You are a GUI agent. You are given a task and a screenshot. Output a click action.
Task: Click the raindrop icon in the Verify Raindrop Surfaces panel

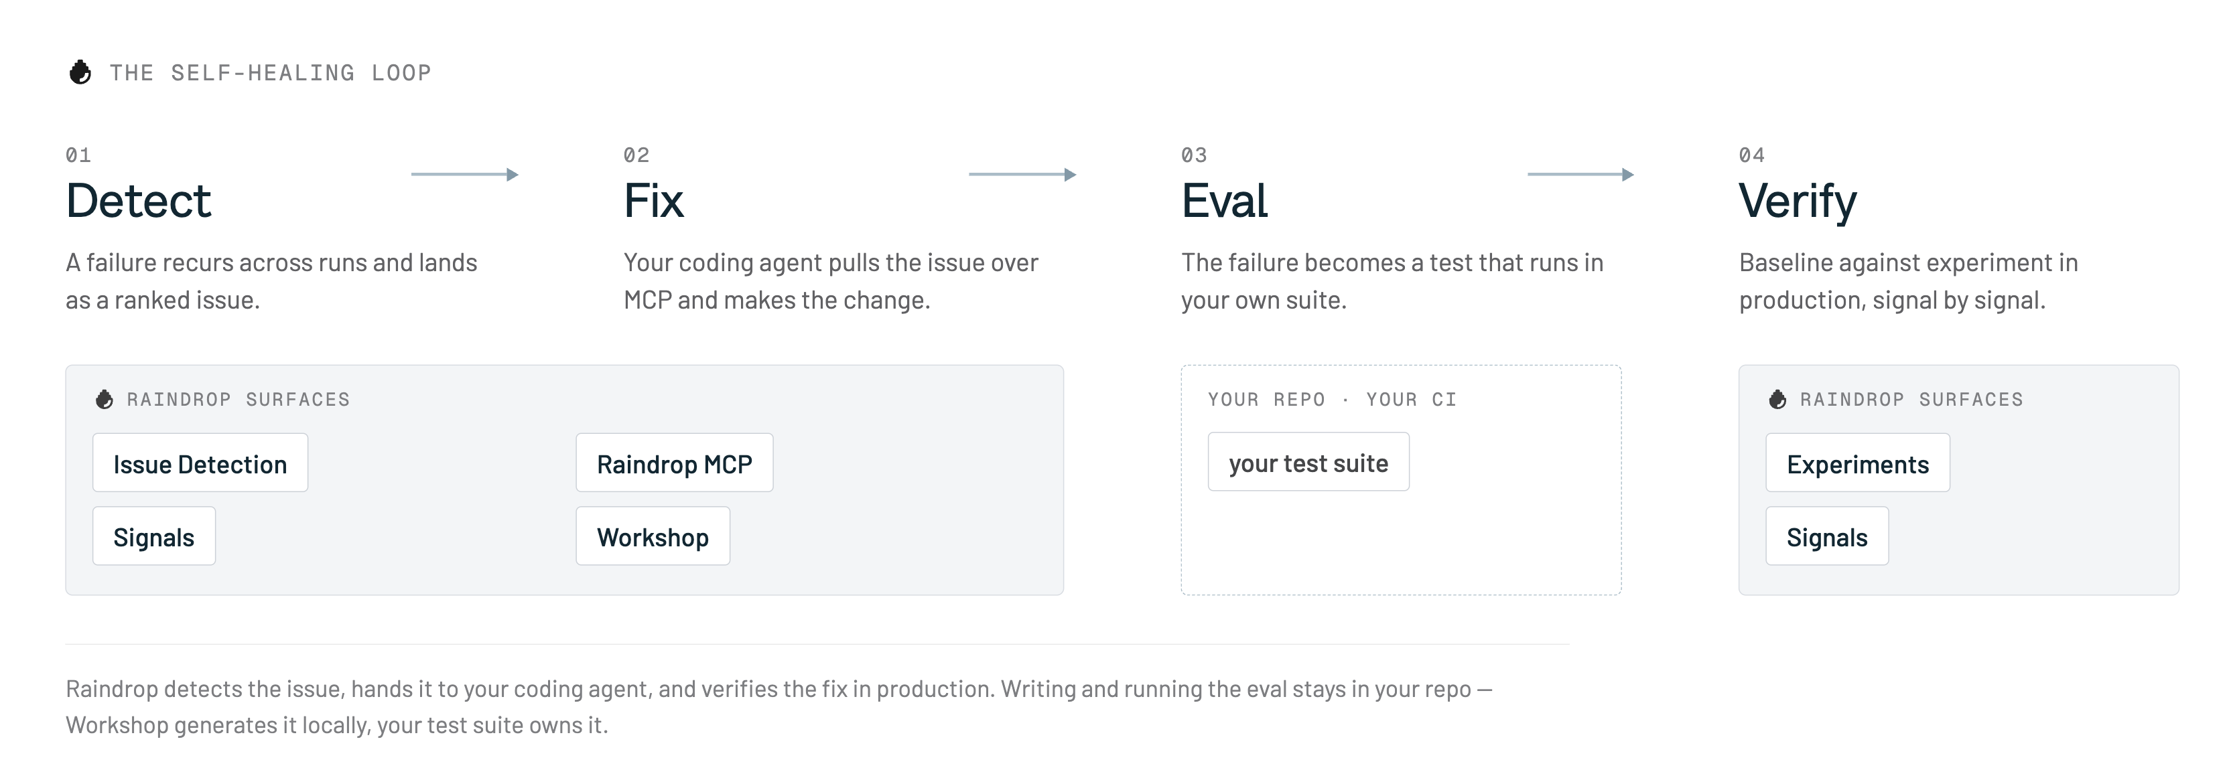(x=1777, y=399)
